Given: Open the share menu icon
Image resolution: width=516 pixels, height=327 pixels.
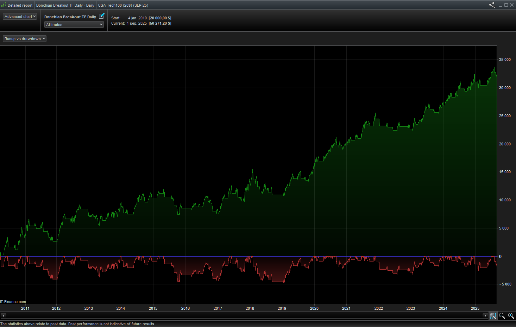Looking at the screenshot, I should tap(492, 5).
